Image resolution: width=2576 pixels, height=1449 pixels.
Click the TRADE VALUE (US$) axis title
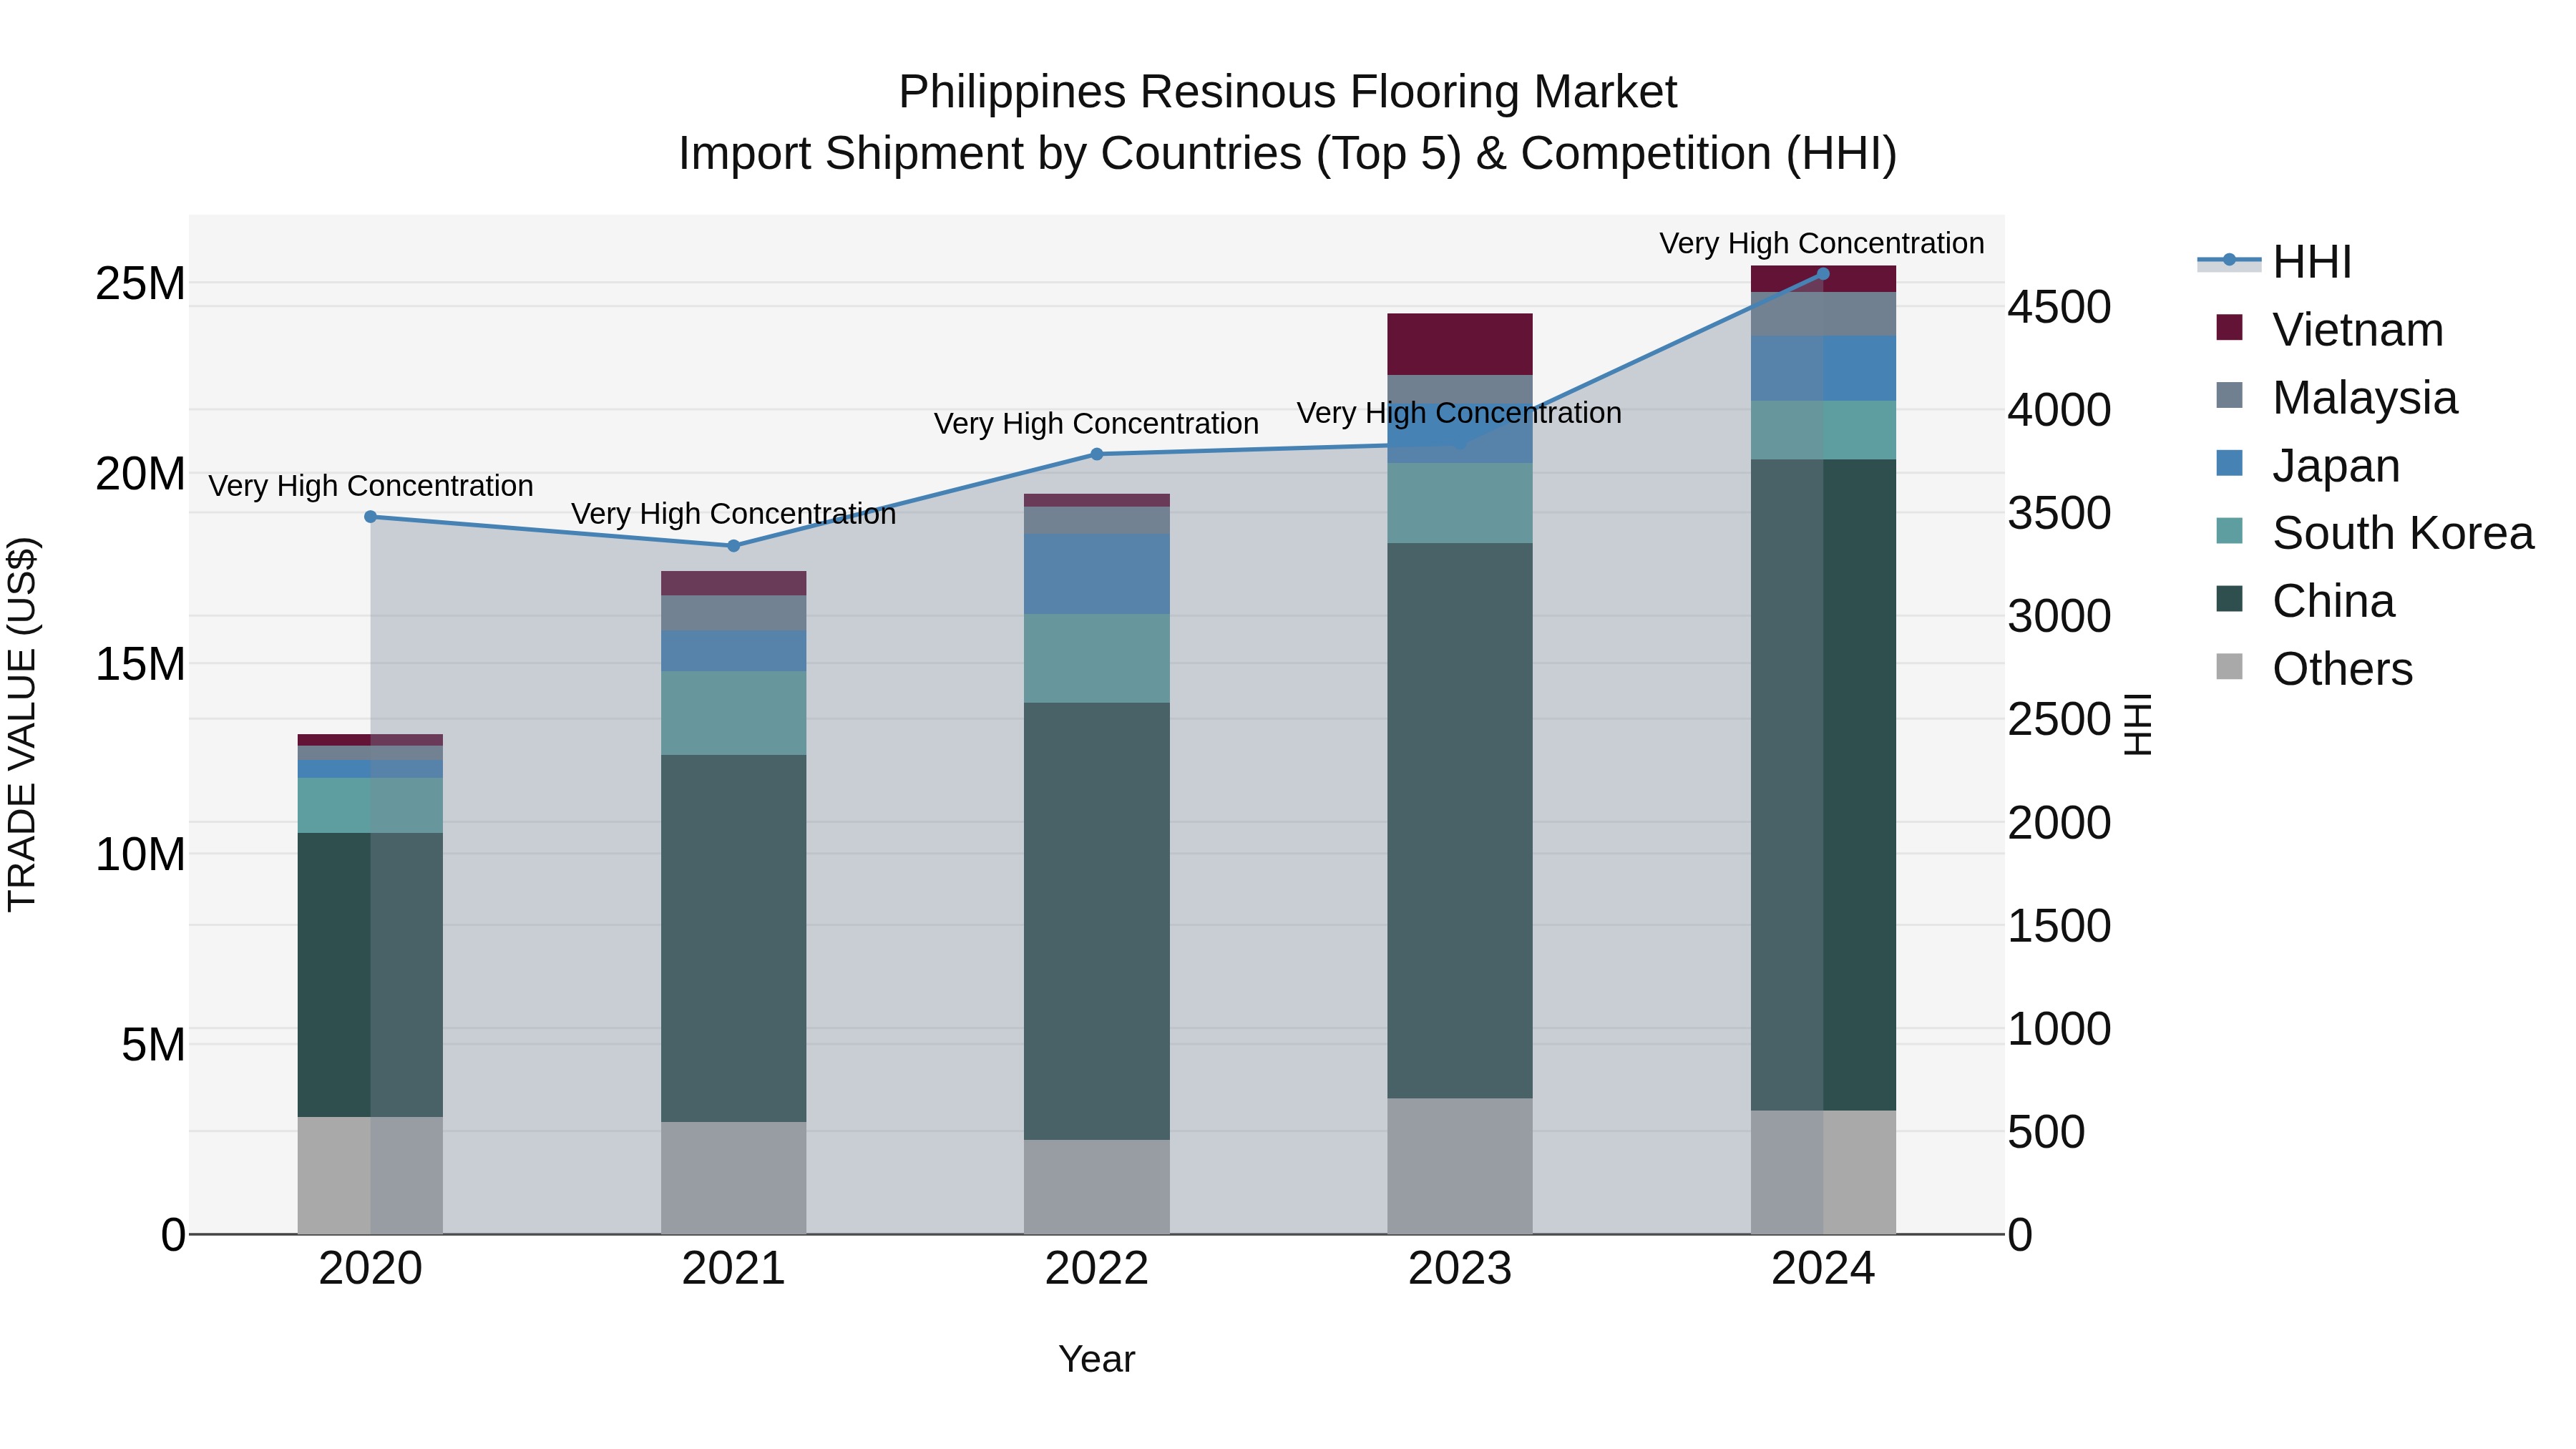point(22,724)
